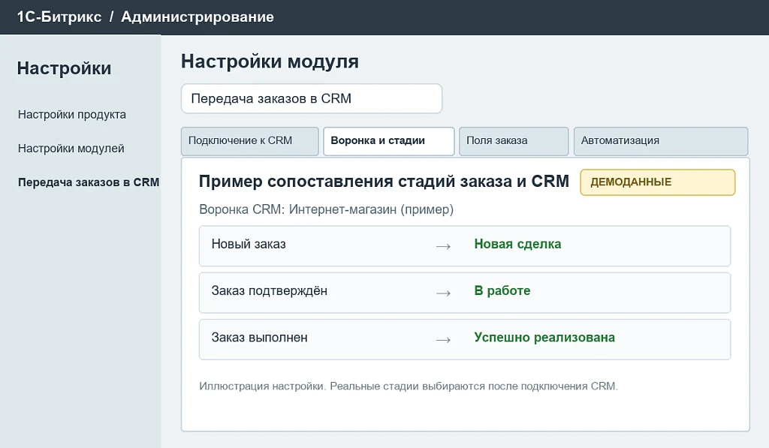Click the arrow in Заказ выполнен row
The image size is (769, 448).
pos(443,339)
